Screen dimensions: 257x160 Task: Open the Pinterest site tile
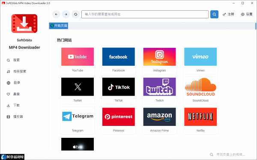(119, 120)
